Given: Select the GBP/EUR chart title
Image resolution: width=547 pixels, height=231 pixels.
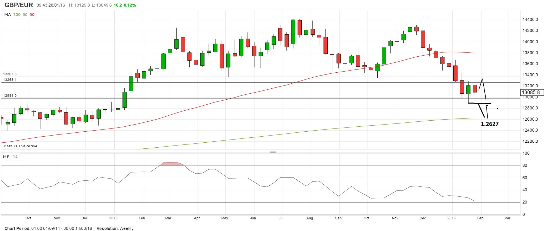Looking at the screenshot, I should (19, 5).
